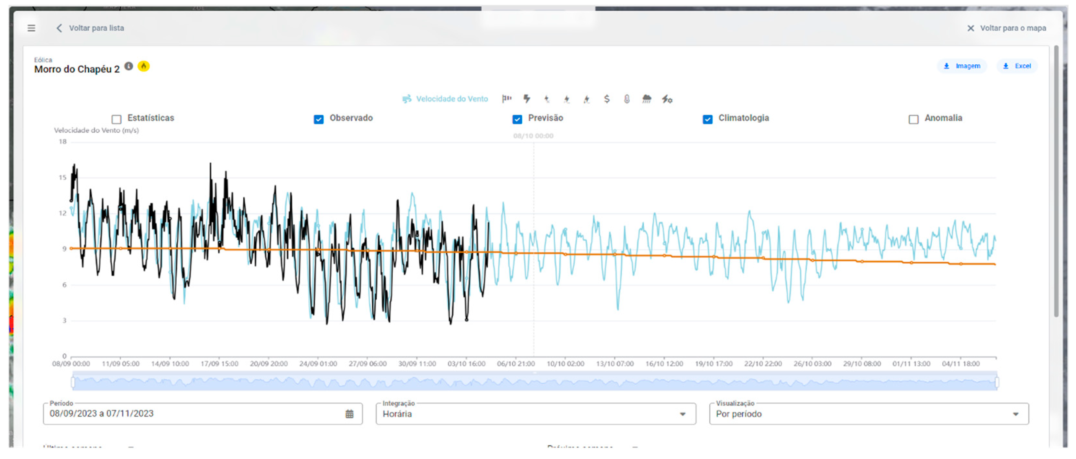
Task: Export data with Excel button
Action: (x=1017, y=66)
